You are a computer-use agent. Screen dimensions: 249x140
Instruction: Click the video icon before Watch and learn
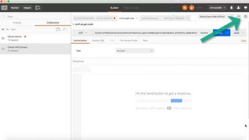pos(169,108)
